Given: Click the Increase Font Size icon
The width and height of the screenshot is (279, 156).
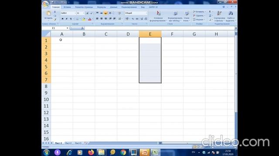Looking at the screenshot, I should coord(87,13).
